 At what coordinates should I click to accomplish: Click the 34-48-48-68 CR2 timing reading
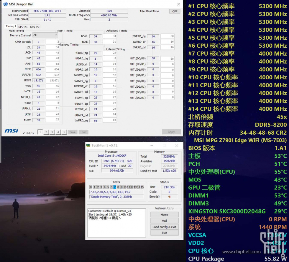coord(263,133)
